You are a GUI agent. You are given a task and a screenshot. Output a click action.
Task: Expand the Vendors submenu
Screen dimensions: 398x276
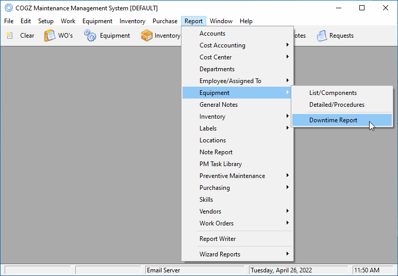click(x=238, y=211)
